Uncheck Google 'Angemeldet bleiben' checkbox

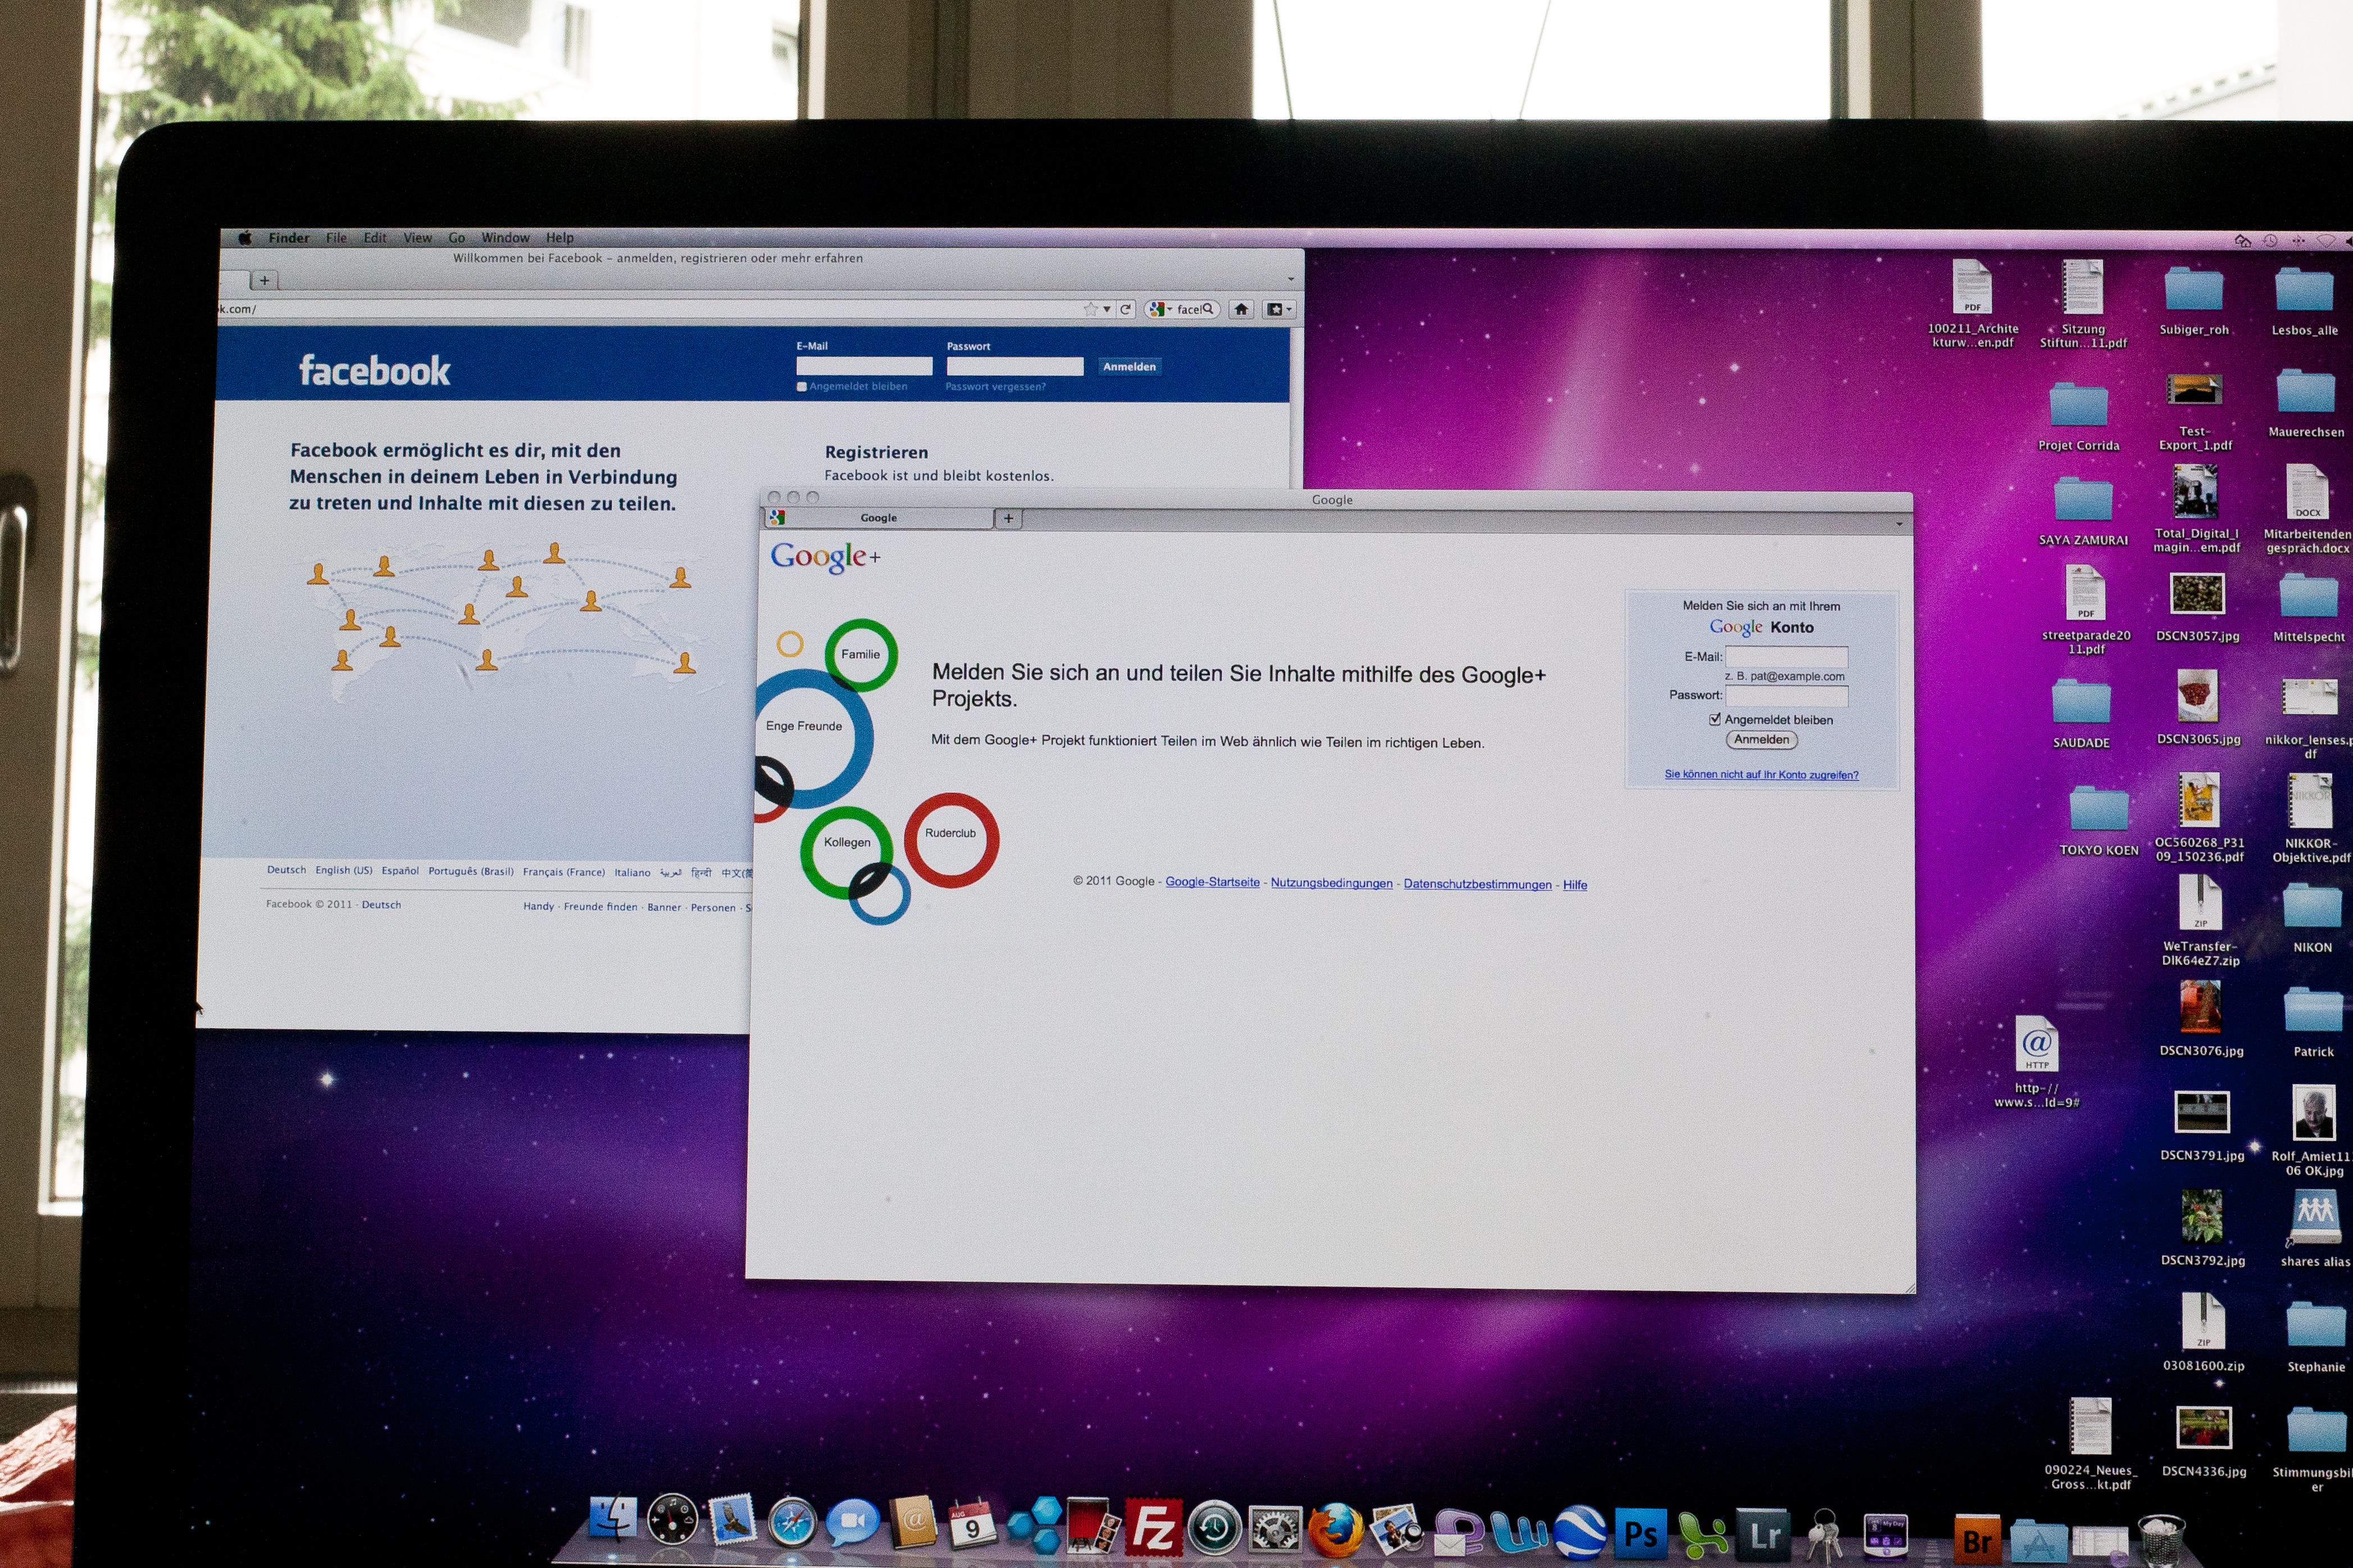point(1715,719)
